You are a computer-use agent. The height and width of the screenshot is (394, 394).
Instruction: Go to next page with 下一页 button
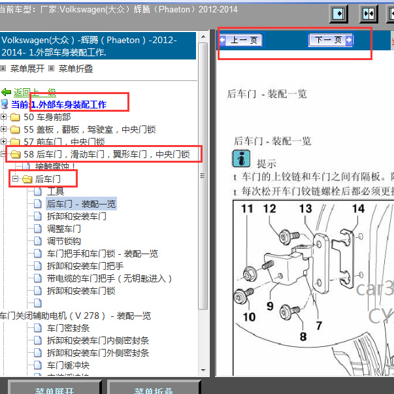(x=331, y=40)
